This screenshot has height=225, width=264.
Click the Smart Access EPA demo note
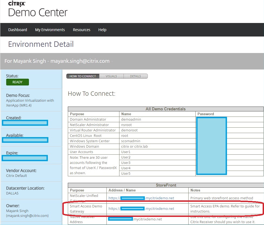(x=225, y=209)
